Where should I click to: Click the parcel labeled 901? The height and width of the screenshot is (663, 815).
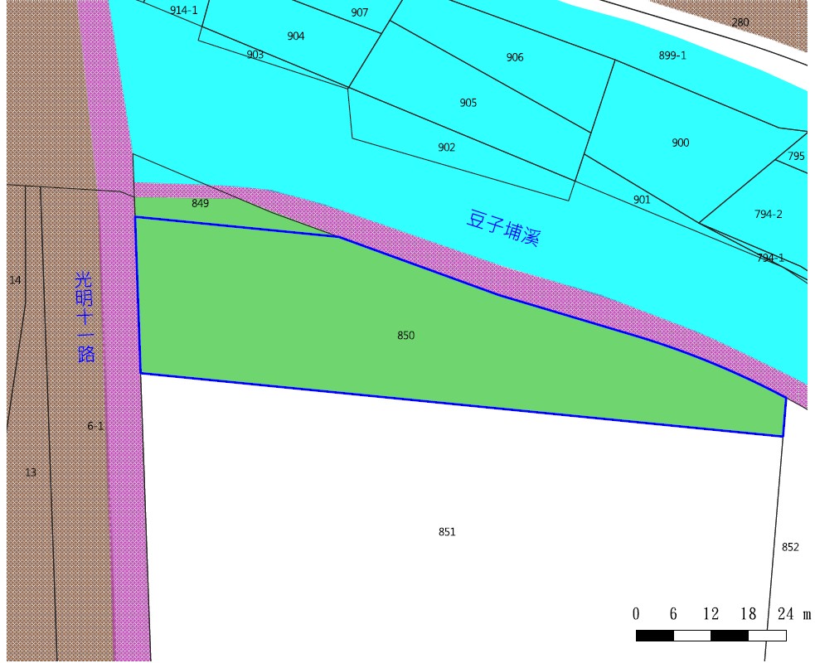(642, 200)
